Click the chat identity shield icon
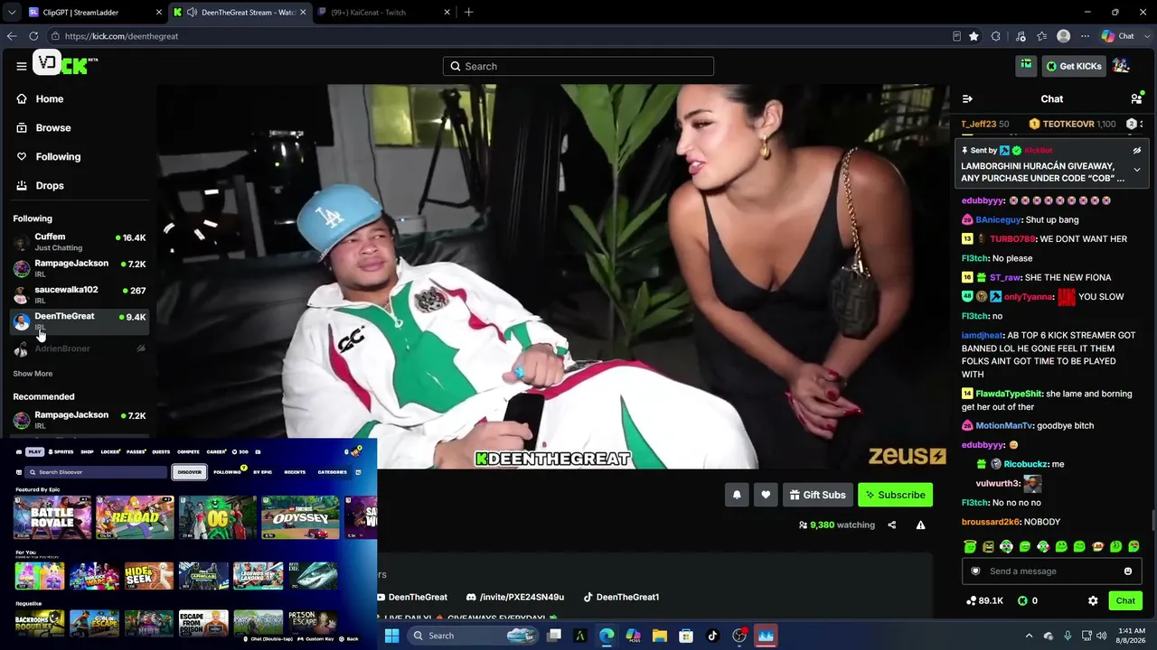1157x650 pixels. click(x=975, y=571)
